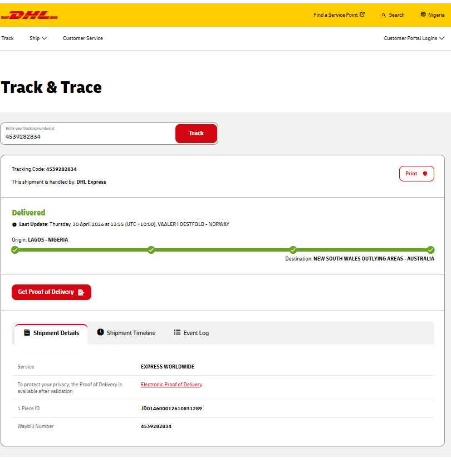Focus the tracking number input field
The width and height of the screenshot is (451, 462).
(x=88, y=134)
